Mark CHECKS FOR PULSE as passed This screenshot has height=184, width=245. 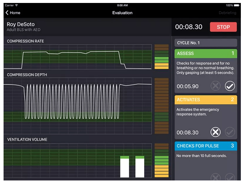(x=230, y=178)
